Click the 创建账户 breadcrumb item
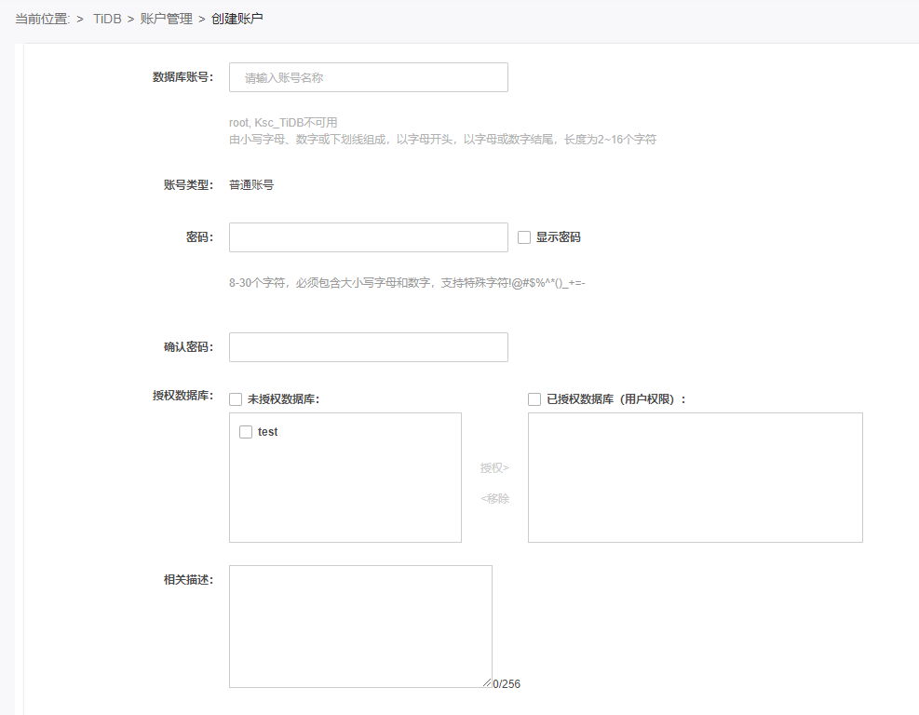The image size is (919, 715). point(237,19)
